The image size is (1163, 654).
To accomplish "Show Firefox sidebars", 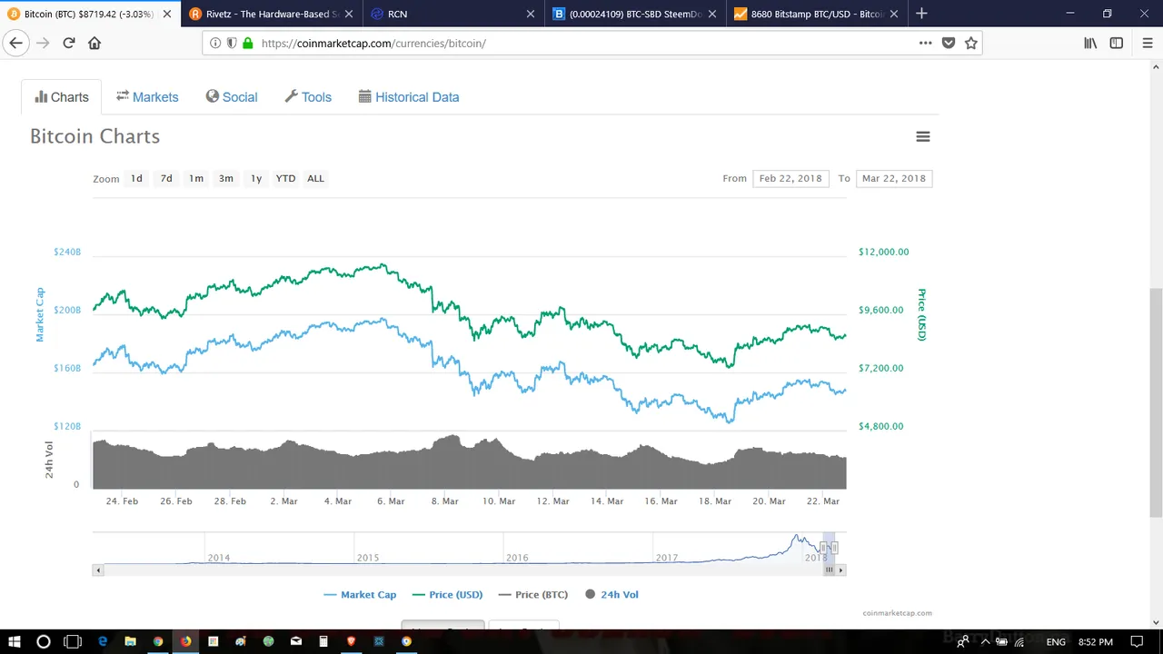I will (x=1117, y=43).
